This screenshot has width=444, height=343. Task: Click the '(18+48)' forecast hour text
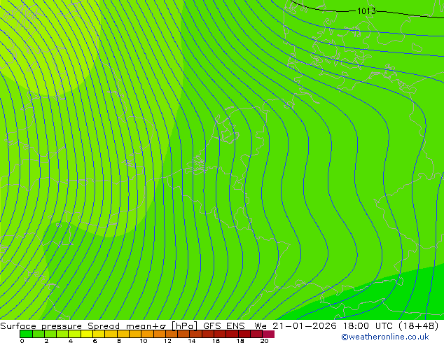[419, 326]
